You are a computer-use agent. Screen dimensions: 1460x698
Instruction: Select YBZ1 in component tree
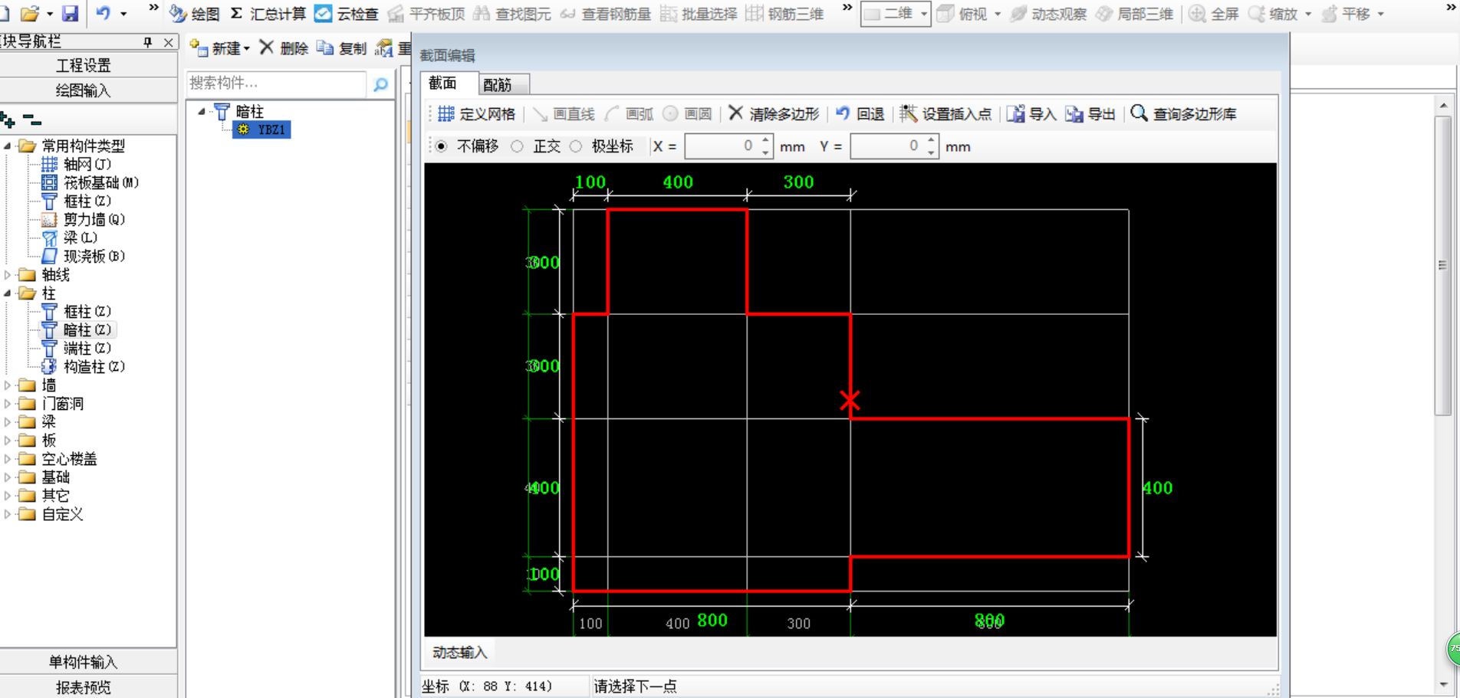pyautogui.click(x=262, y=129)
